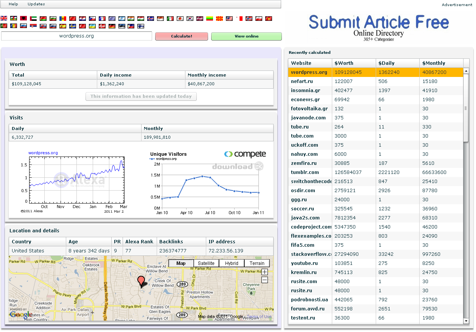The height and width of the screenshot is (332, 476).
Task: Choose the Albania flag language
Action: 23,18
